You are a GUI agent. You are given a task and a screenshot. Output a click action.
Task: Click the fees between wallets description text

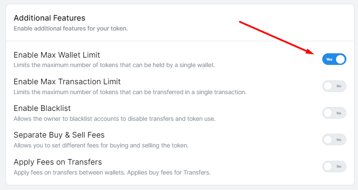click(x=112, y=172)
